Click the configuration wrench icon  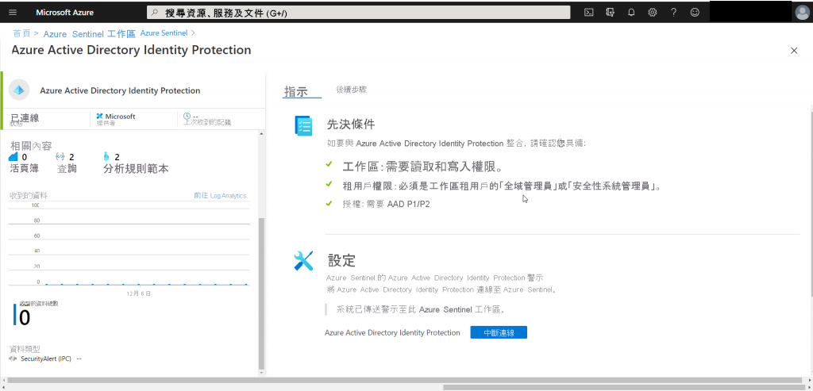pos(303,261)
